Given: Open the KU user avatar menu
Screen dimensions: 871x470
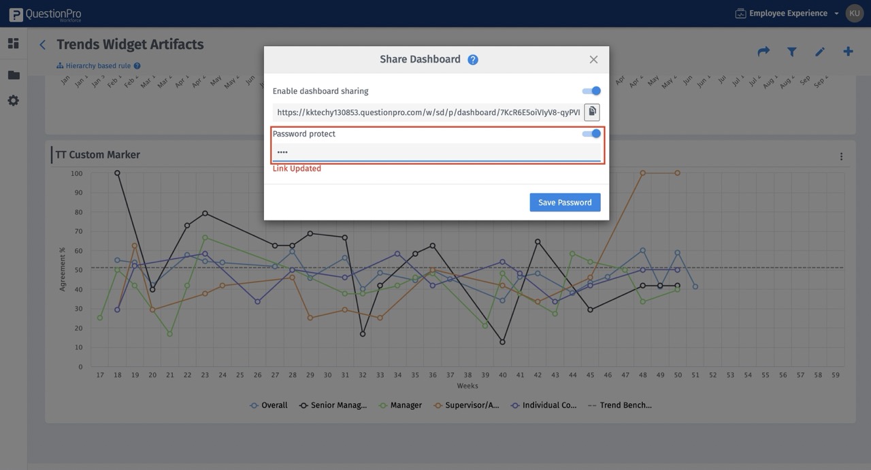Looking at the screenshot, I should point(854,14).
